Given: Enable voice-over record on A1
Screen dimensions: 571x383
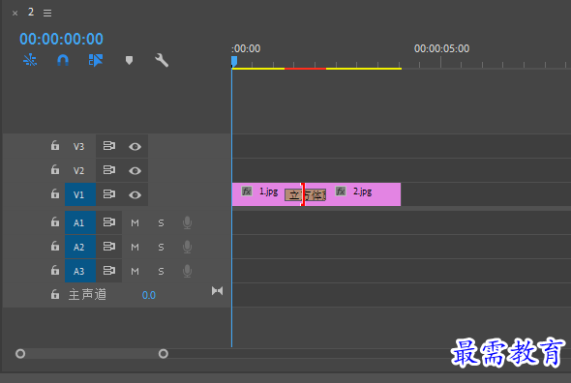Looking at the screenshot, I should point(187,222).
